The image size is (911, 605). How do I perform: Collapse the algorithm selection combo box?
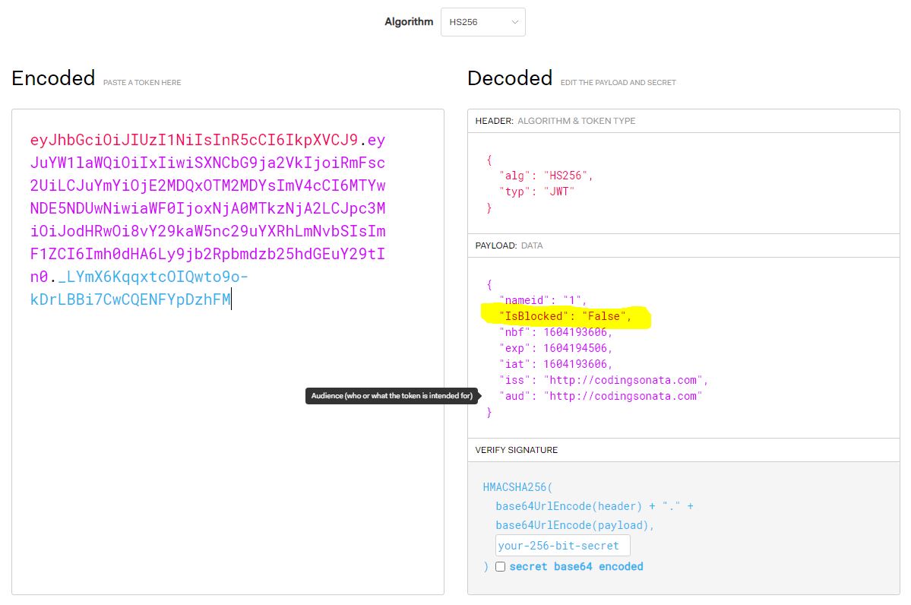pyautogui.click(x=482, y=22)
